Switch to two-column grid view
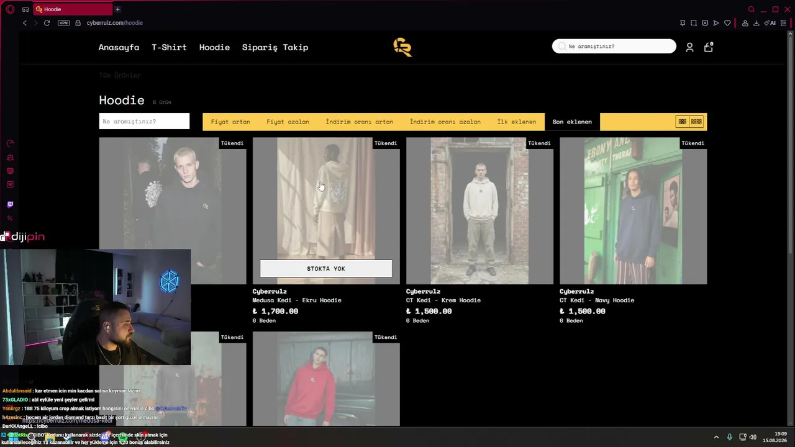This screenshot has height=447, width=795. click(683, 122)
